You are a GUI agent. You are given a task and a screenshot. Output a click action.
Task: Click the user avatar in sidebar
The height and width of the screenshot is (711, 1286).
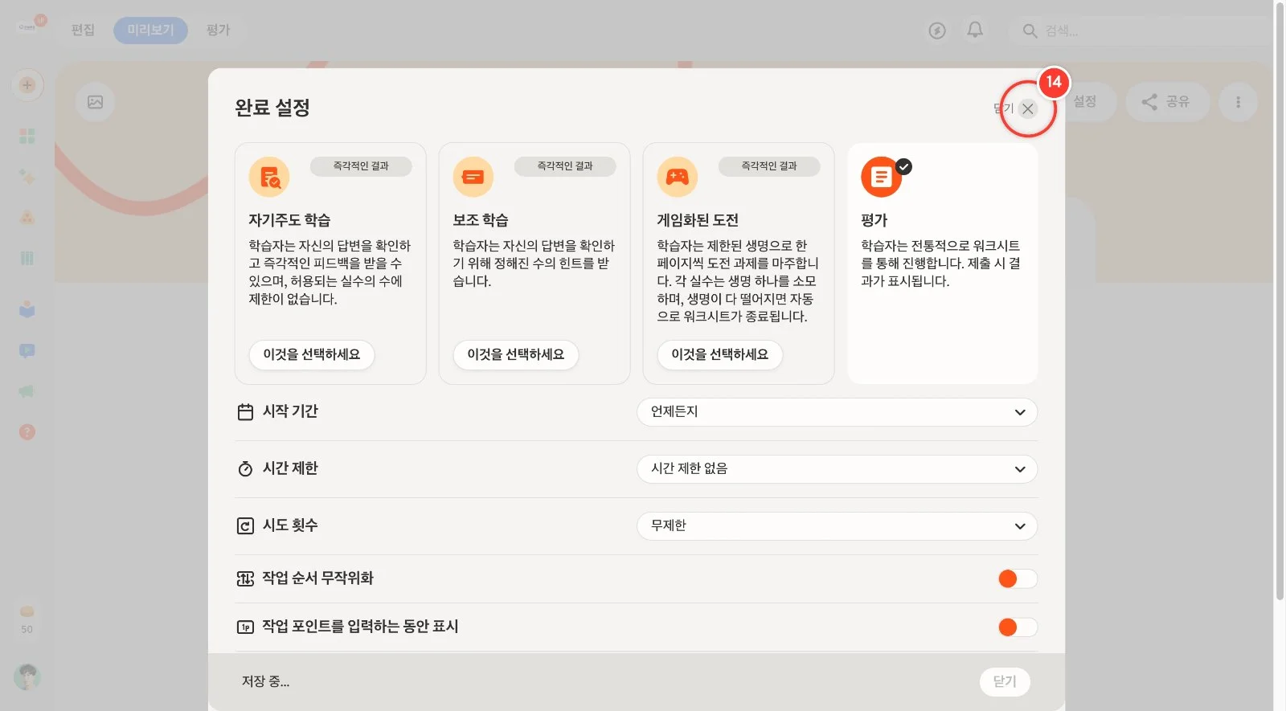[x=27, y=676]
